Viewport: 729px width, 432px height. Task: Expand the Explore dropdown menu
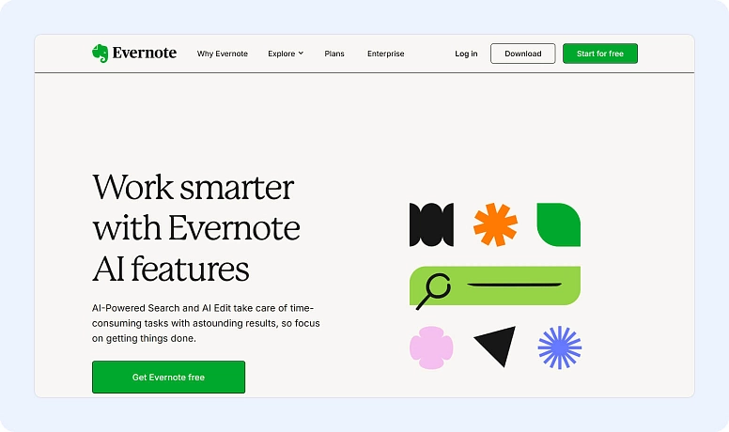[x=286, y=54]
